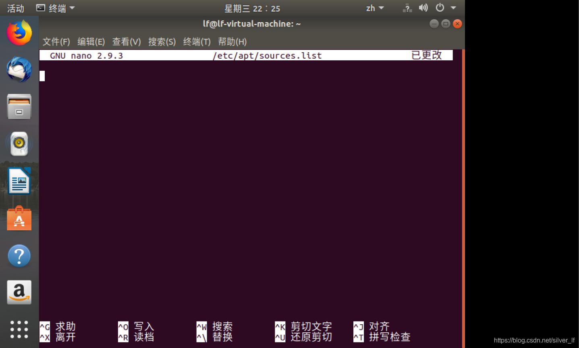This screenshot has height=348, width=579.
Task: Launch the Amazon dock icon
Action: pos(19,292)
